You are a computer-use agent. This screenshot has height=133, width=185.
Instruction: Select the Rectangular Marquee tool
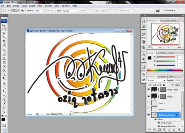click(4, 30)
